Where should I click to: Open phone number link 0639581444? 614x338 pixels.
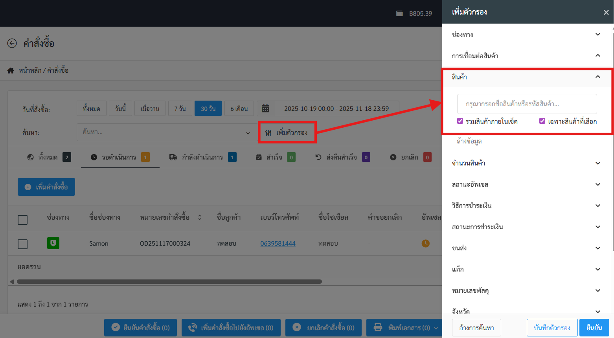coord(278,244)
